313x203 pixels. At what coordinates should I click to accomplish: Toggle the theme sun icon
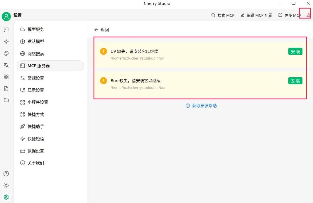[6, 185]
